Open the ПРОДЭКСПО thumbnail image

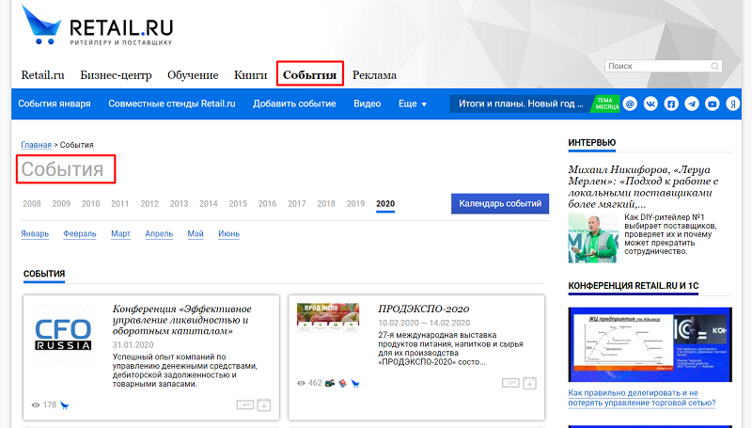328,318
